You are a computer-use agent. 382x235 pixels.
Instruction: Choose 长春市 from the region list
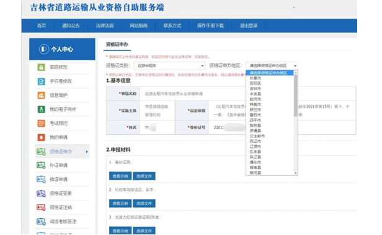[x=255, y=78]
